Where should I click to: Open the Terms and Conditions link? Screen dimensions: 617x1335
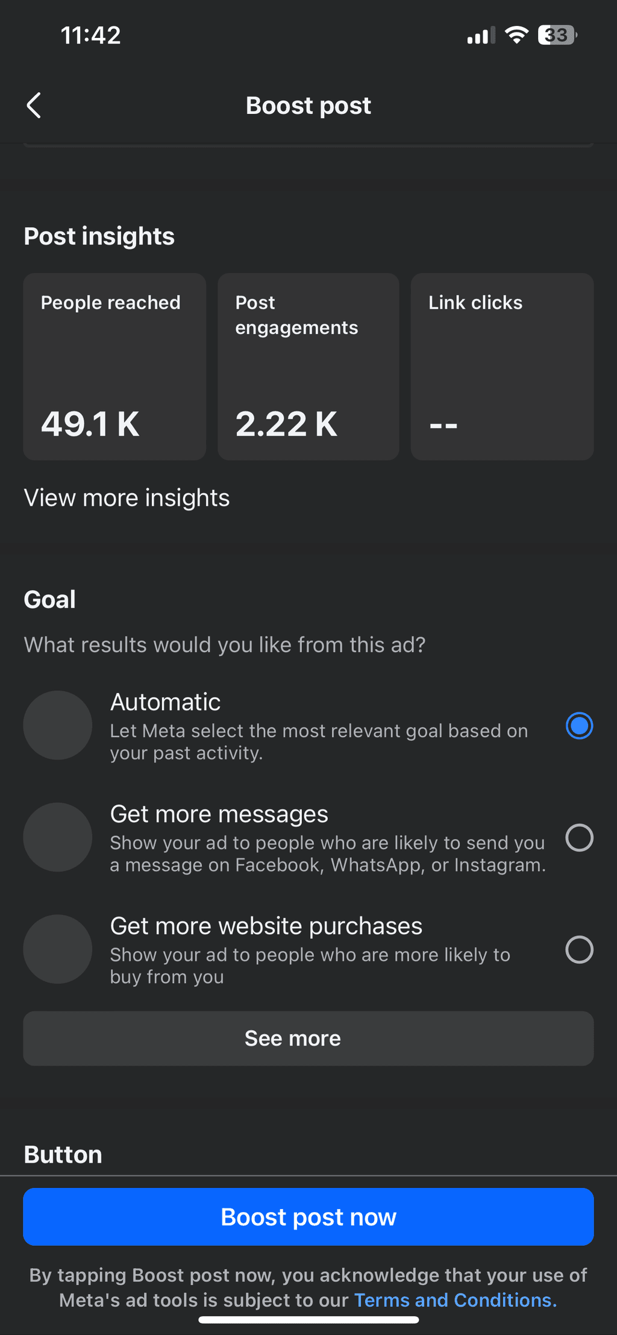click(x=455, y=1300)
